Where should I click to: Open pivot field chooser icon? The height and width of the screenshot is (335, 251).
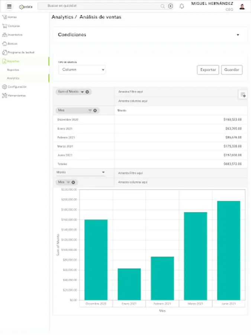(x=243, y=95)
